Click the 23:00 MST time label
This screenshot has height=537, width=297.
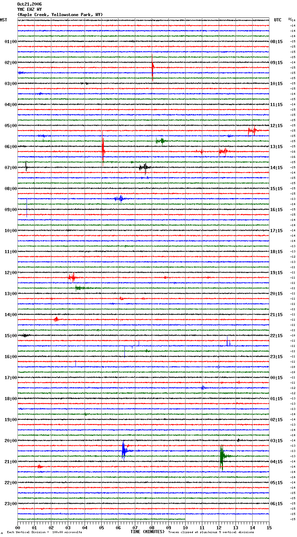coord(11,504)
